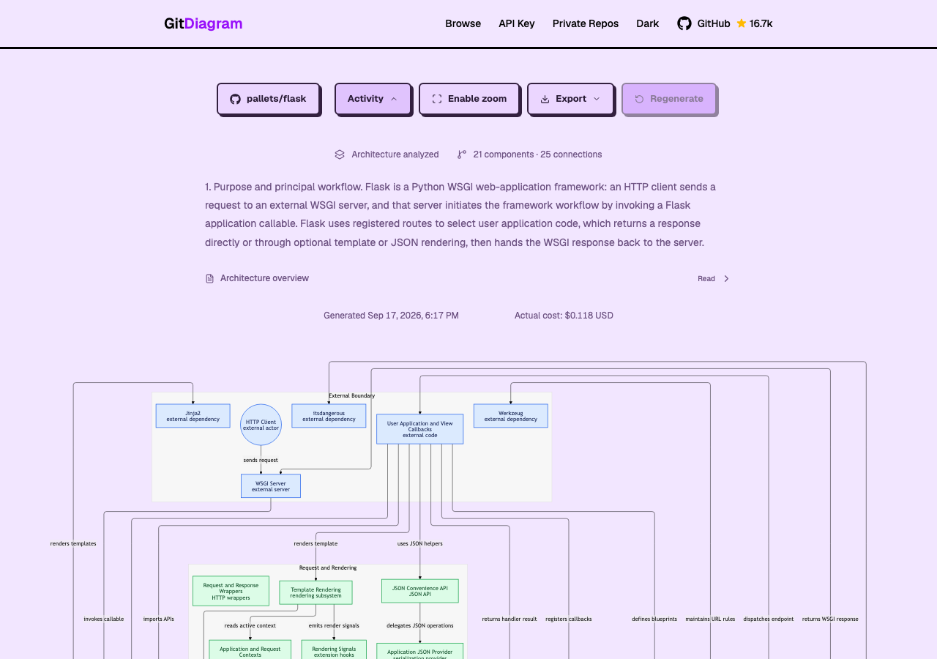This screenshot has height=659, width=937.
Task: Expand Read for the architecture overview
Action: [x=714, y=278]
